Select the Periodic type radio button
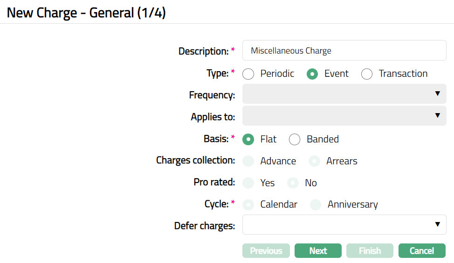This screenshot has height=263, width=454. click(x=248, y=74)
